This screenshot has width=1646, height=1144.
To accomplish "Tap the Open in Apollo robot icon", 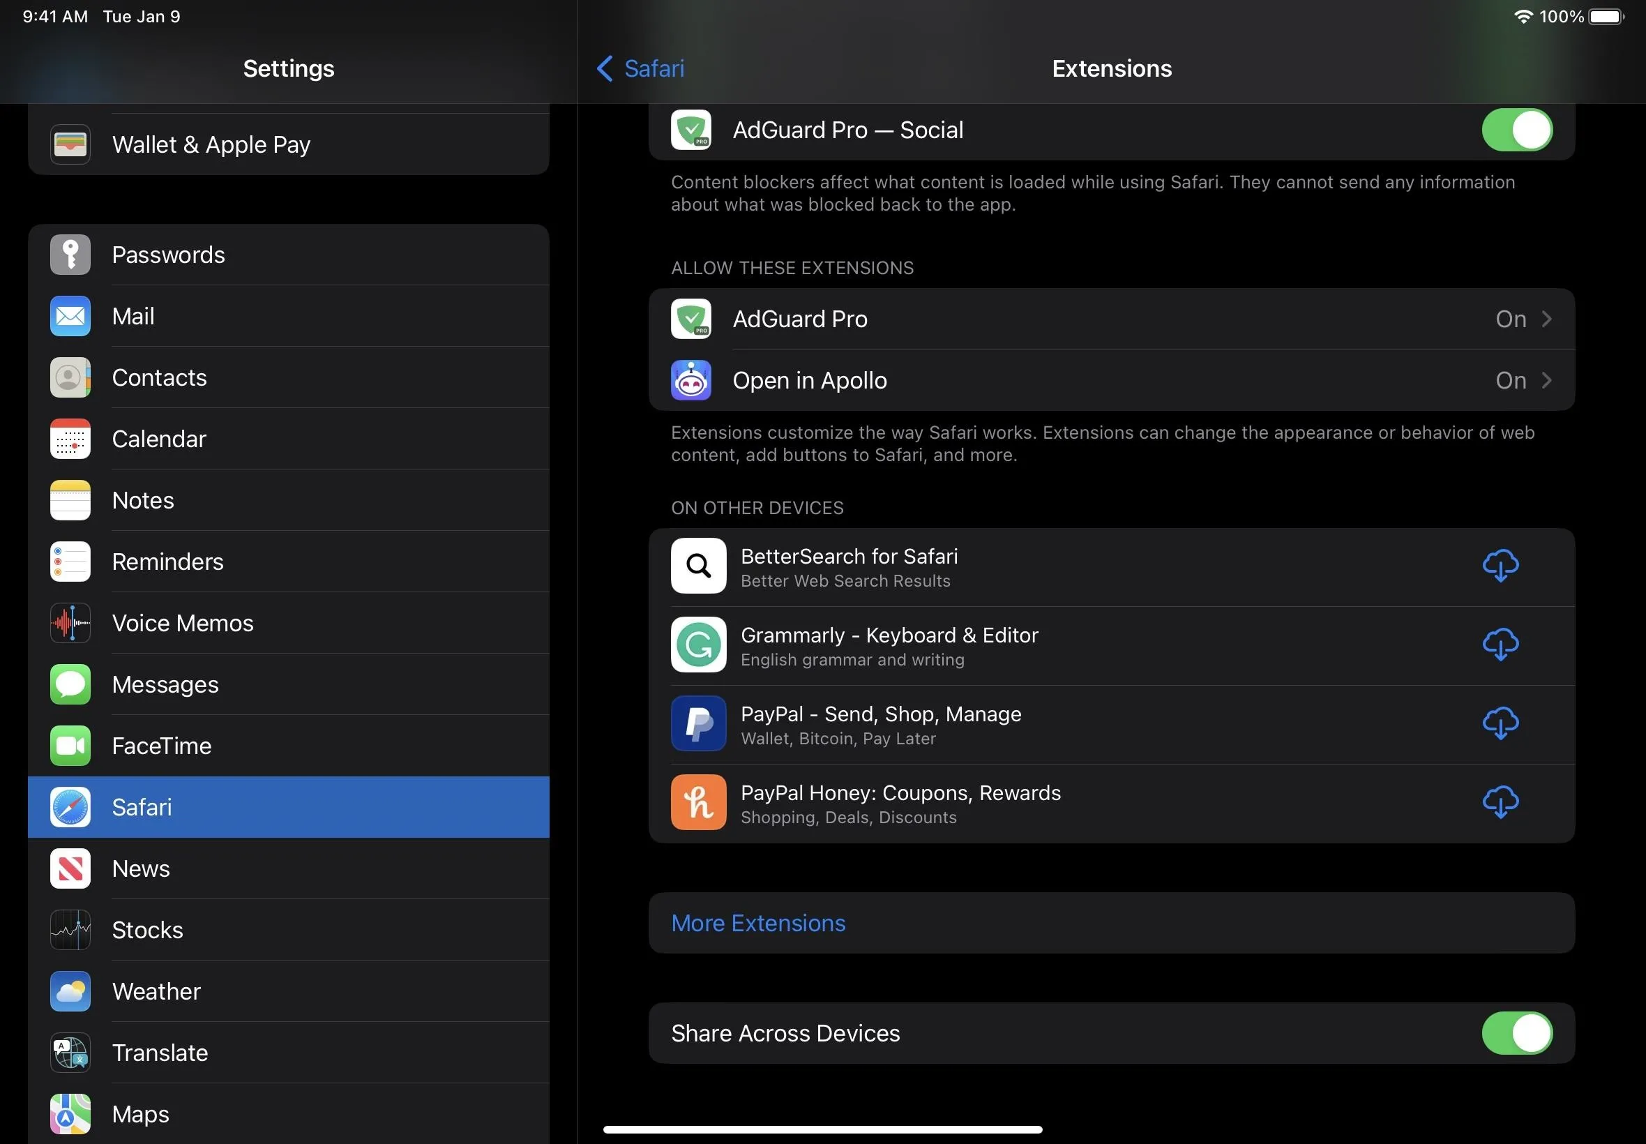I will [x=691, y=381].
